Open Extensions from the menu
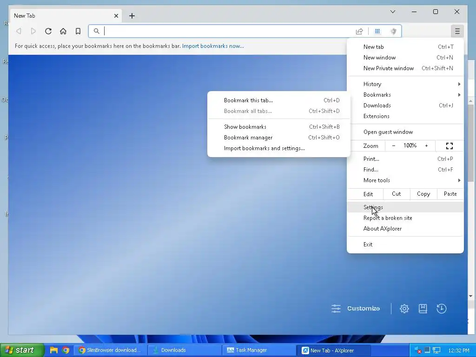Image resolution: width=476 pixels, height=357 pixels. [x=405, y=116]
